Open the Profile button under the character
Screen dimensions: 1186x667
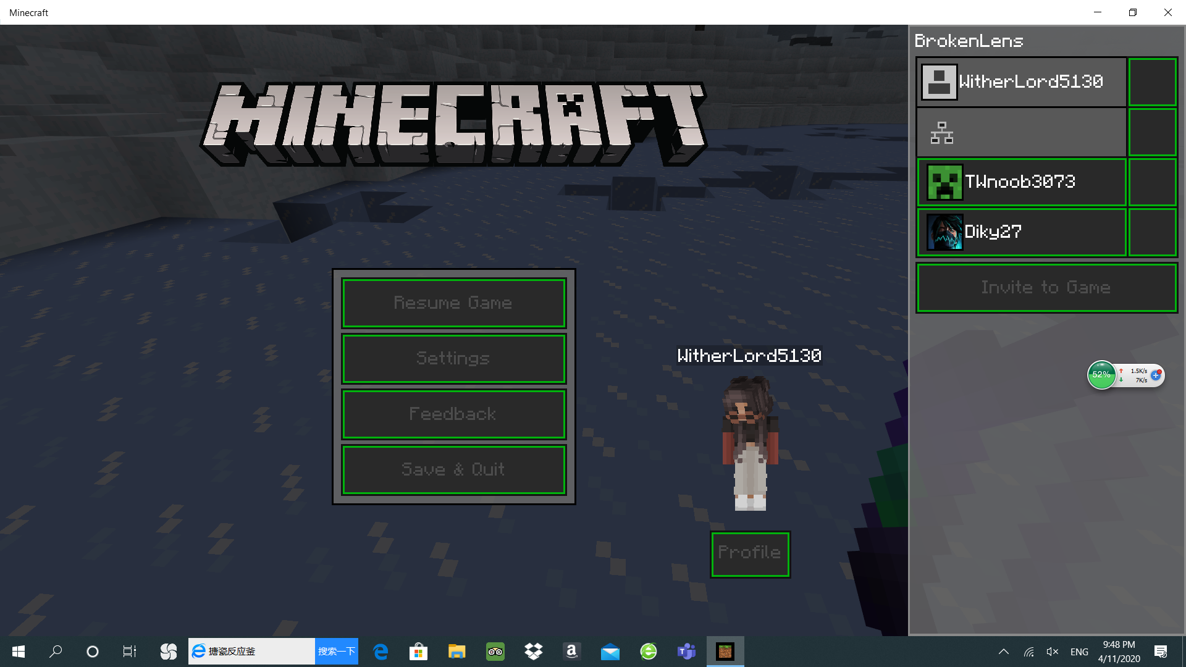[750, 554]
